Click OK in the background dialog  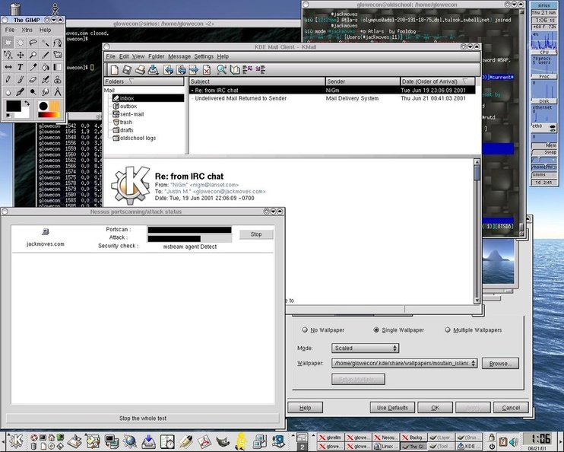[436, 408]
